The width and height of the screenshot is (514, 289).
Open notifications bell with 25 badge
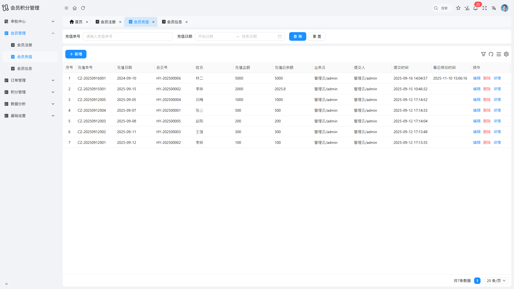(x=475, y=8)
